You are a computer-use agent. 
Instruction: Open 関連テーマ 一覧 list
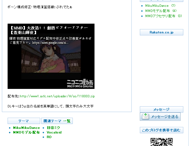click(57, 121)
